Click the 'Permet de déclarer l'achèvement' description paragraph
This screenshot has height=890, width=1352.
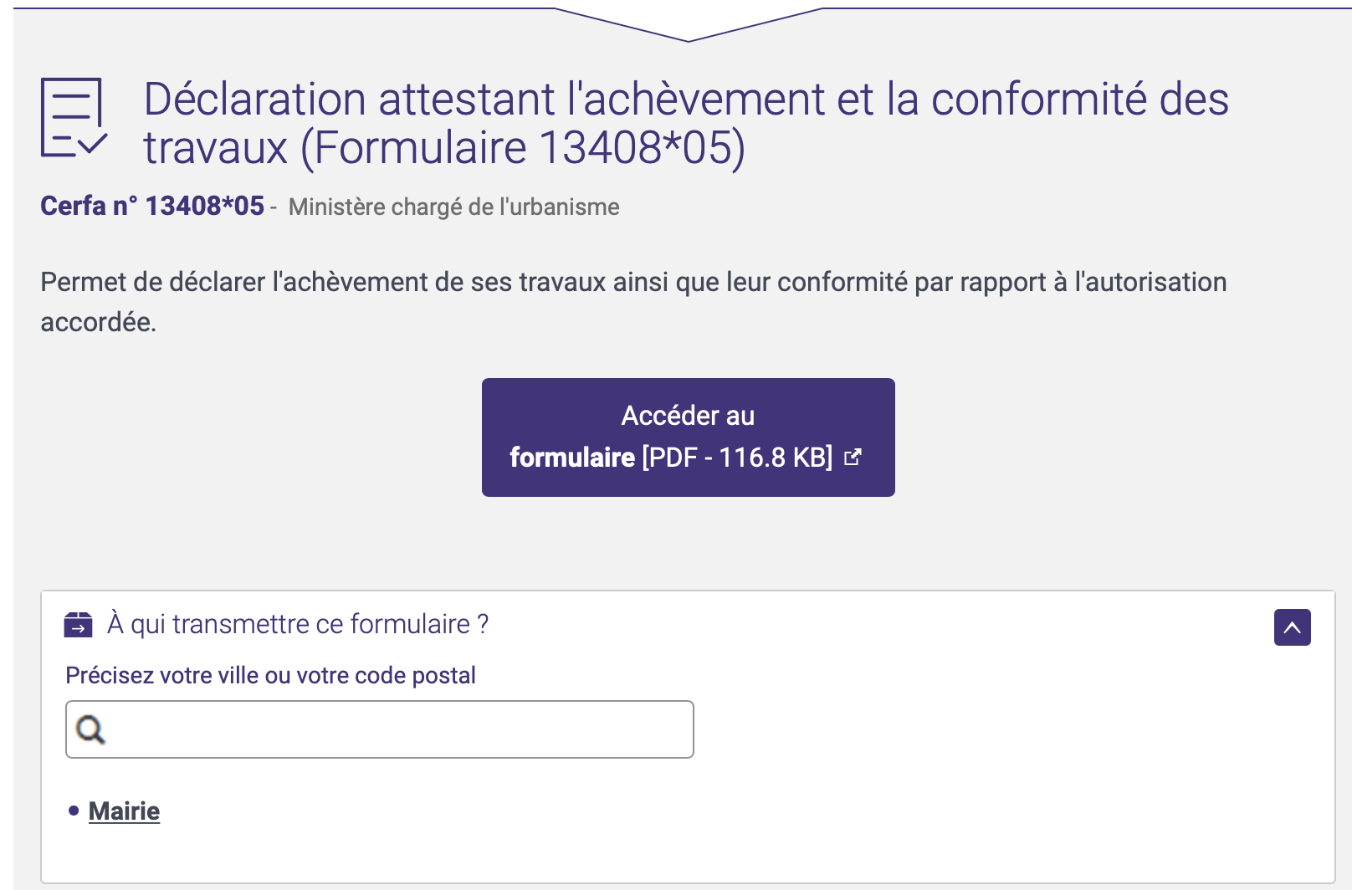pos(633,301)
